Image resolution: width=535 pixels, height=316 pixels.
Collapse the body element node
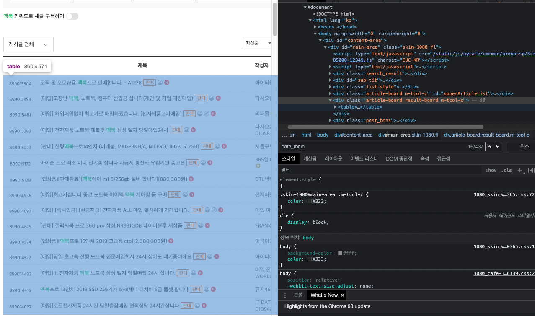pos(315,34)
